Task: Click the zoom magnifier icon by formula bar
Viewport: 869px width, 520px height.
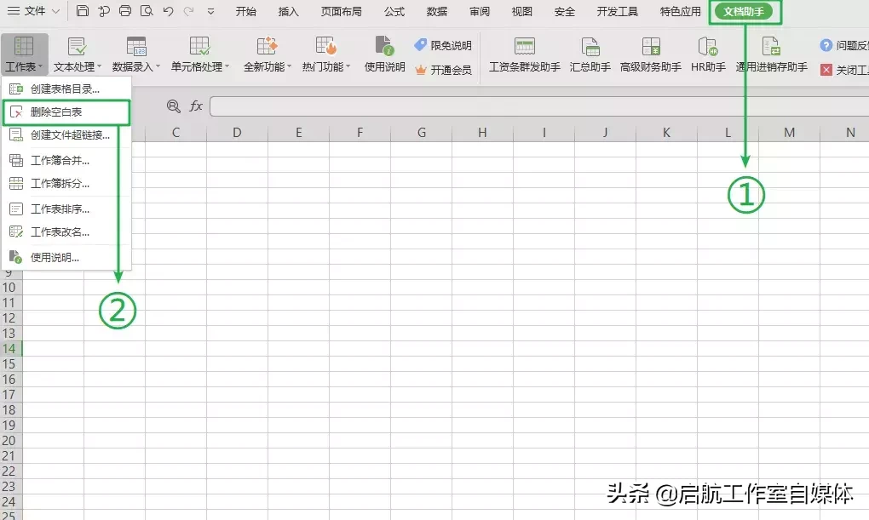Action: point(174,106)
